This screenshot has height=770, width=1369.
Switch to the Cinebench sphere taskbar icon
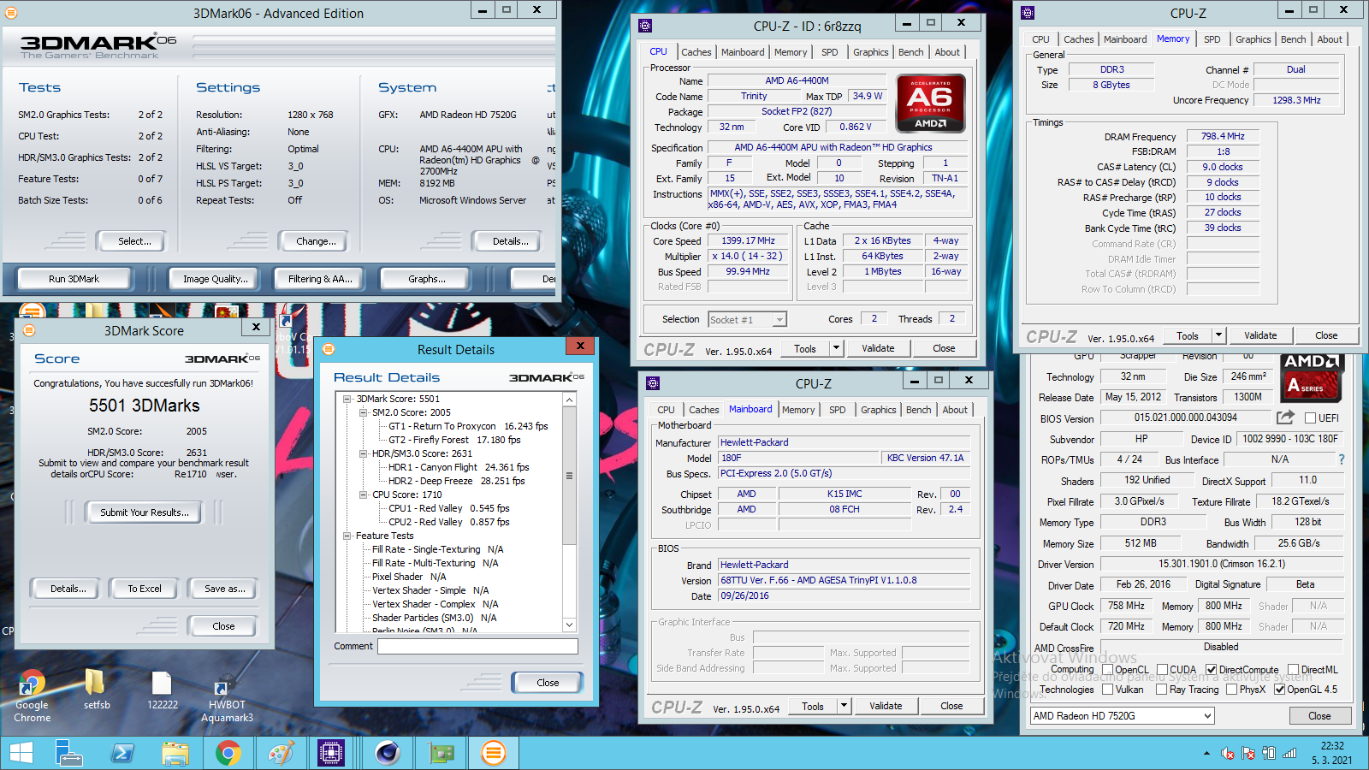[x=388, y=753]
